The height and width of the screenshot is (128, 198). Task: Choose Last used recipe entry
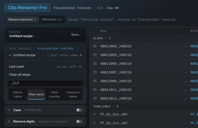tap(45, 67)
